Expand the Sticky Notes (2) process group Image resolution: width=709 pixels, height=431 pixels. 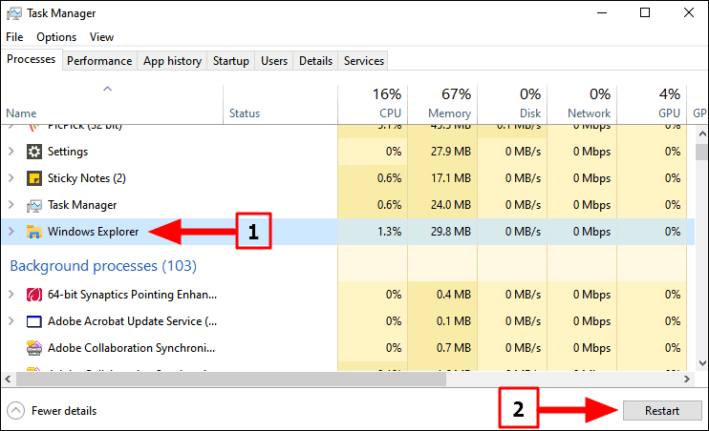(11, 178)
